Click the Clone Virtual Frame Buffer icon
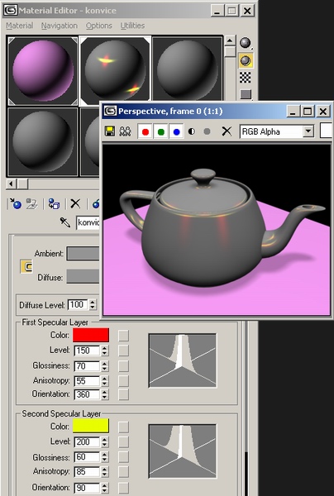The width and height of the screenshot is (334, 496). [x=126, y=131]
